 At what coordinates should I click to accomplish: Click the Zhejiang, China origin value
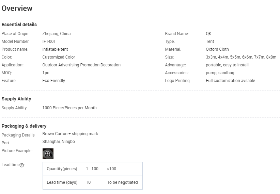[57, 34]
